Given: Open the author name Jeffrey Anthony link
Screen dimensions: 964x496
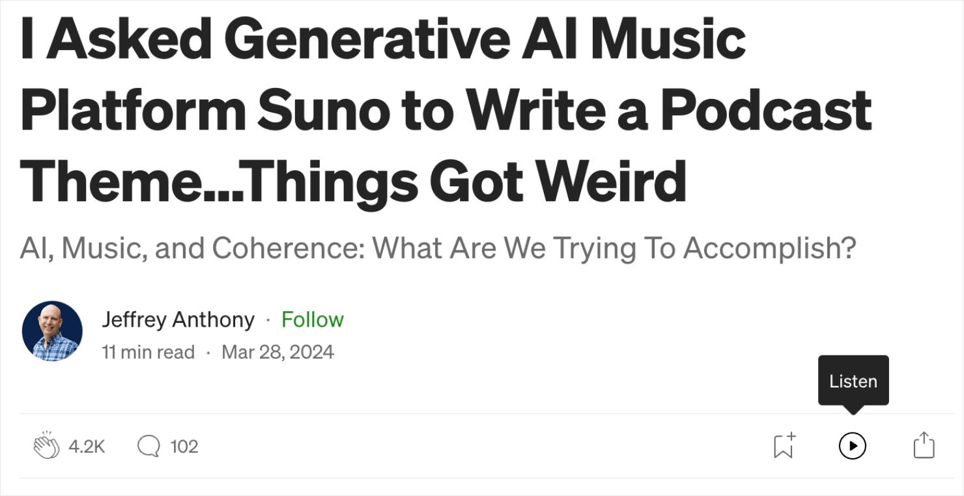Looking at the screenshot, I should pos(178,320).
